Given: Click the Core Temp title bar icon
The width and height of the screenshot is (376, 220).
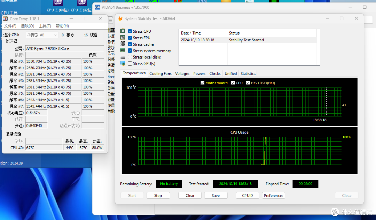Looking at the screenshot, I should pos(6,19).
